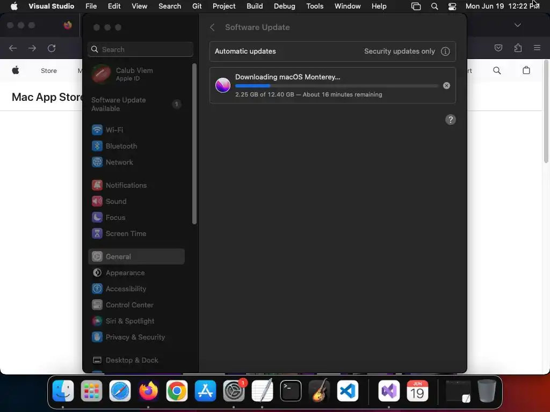
Task: Click the download progress bar
Action: point(336,86)
